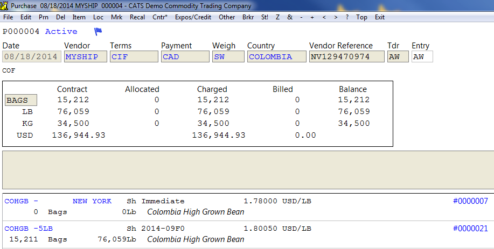Click the Contract USD value 136,944.93
The width and height of the screenshot is (494, 249).
pyautogui.click(x=79, y=135)
